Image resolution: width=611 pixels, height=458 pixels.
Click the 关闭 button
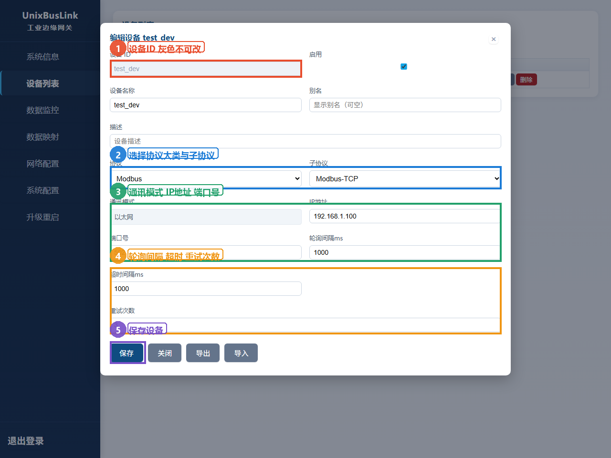tap(165, 353)
